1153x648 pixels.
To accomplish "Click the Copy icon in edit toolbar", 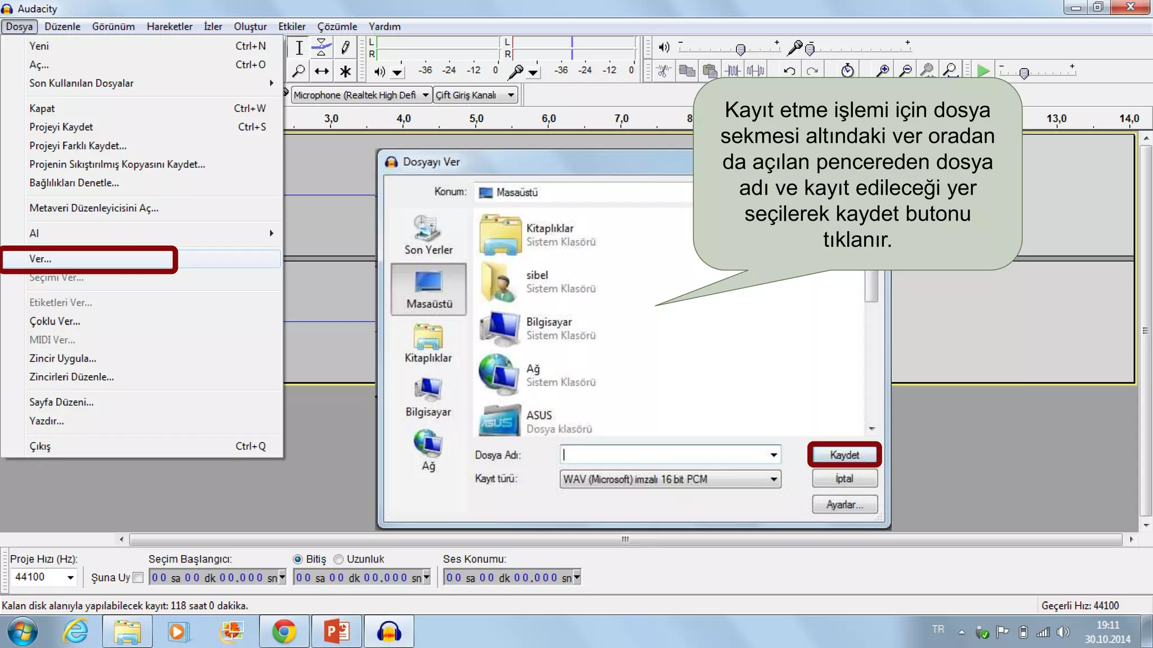I will [x=687, y=71].
